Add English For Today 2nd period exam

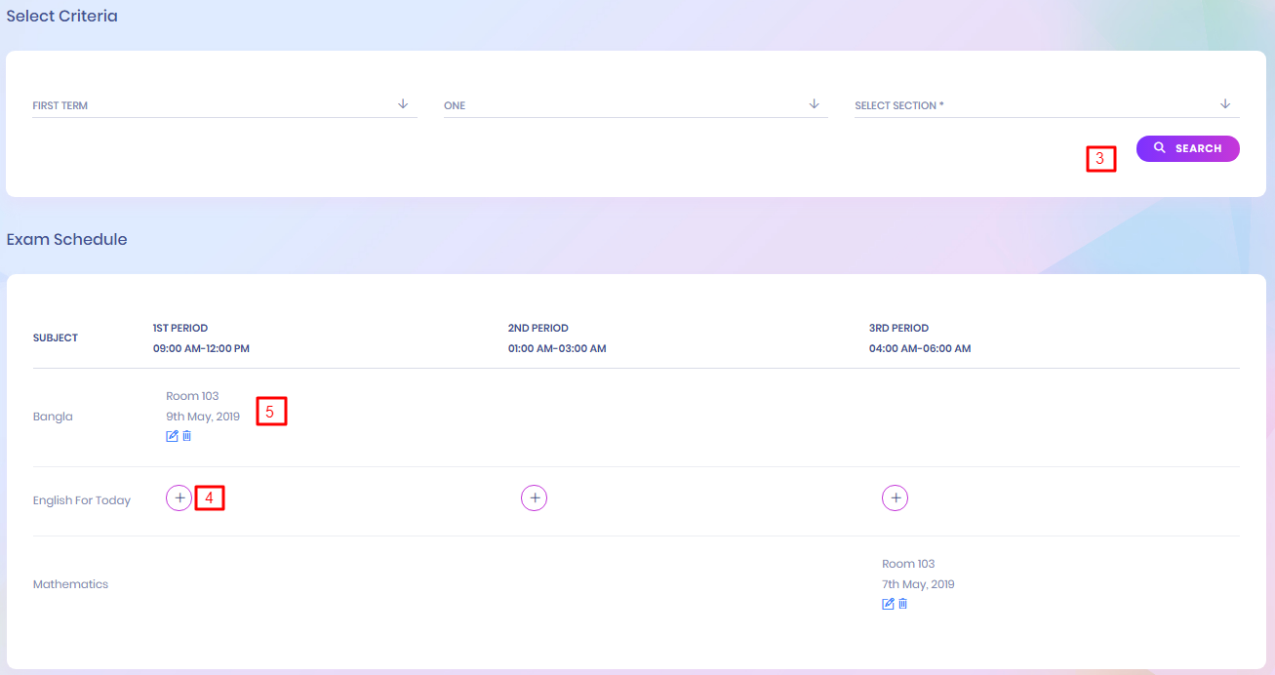(534, 498)
